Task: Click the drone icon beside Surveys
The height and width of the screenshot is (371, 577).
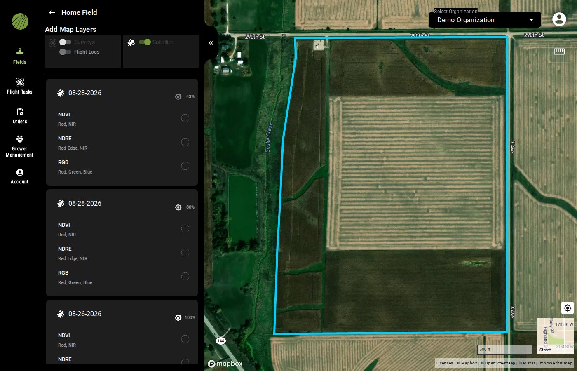Action: click(53, 42)
